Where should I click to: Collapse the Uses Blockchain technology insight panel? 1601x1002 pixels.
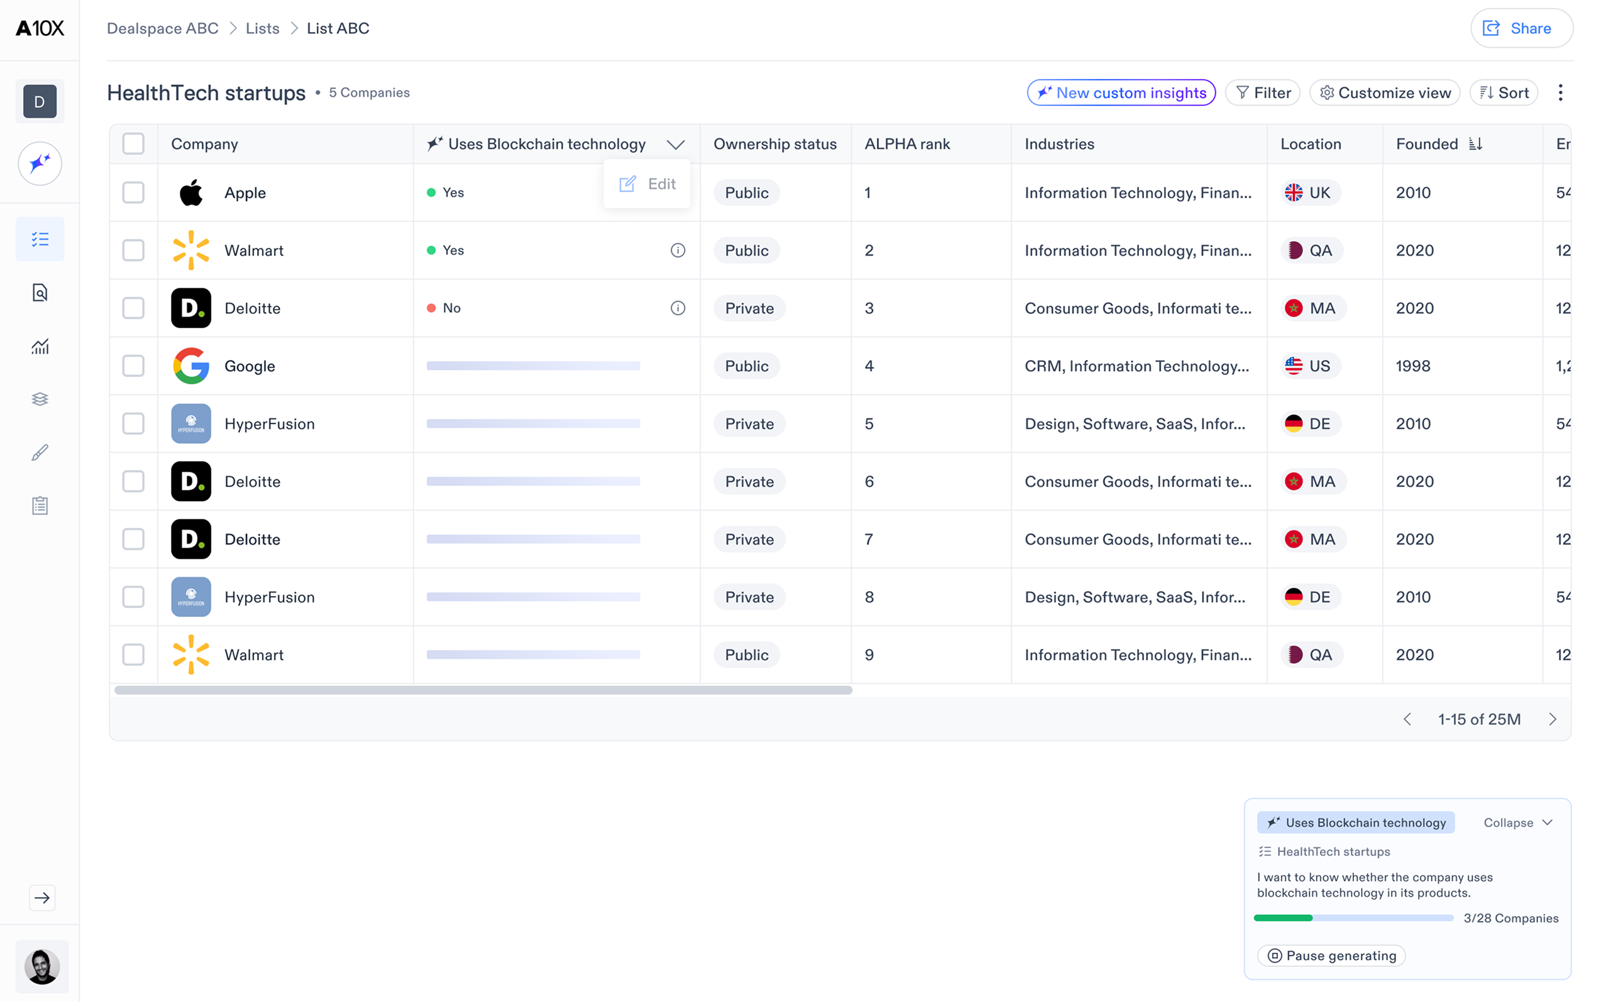1517,822
